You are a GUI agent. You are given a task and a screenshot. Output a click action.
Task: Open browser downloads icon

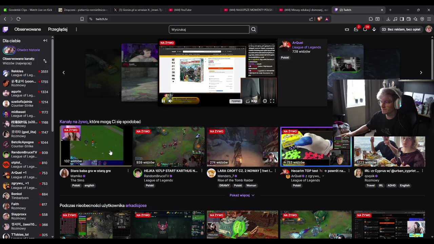tap(388, 19)
